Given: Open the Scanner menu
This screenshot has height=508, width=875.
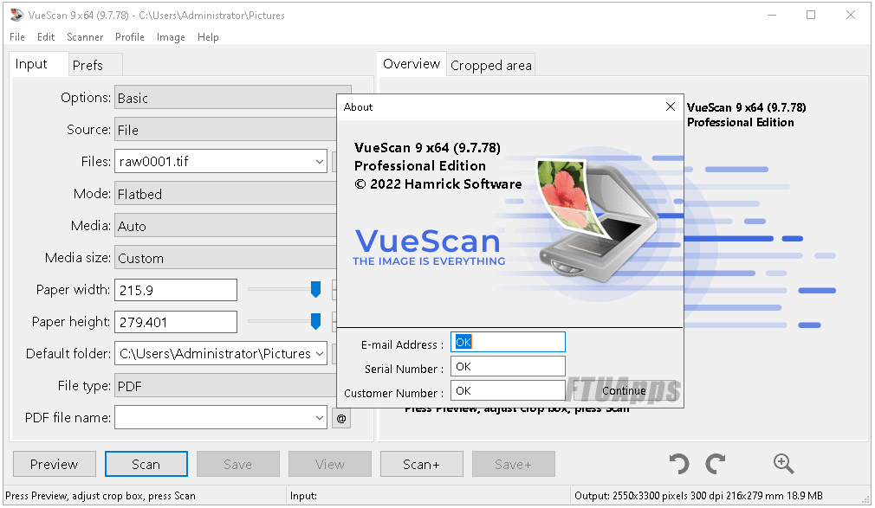Looking at the screenshot, I should pos(85,37).
